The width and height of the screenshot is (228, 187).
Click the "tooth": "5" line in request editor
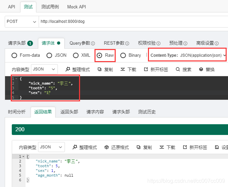coord(43,88)
